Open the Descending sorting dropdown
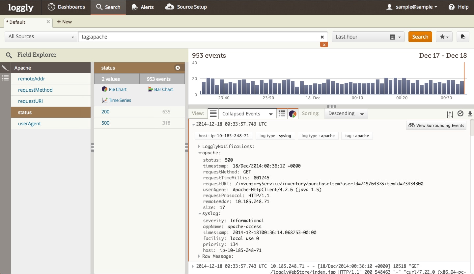The height and width of the screenshot is (274, 474). pyautogui.click(x=346, y=114)
